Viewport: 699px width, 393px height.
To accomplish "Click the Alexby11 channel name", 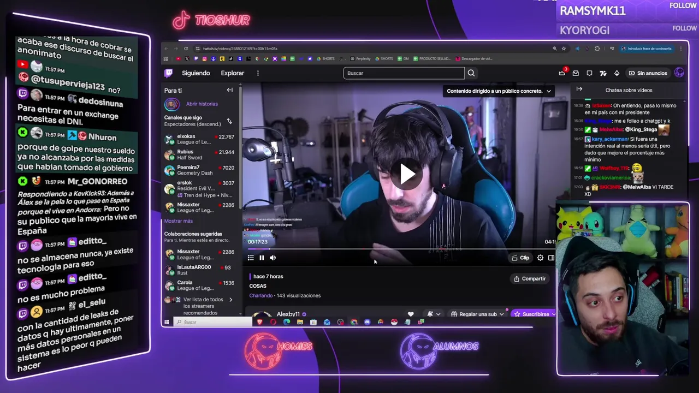I will [288, 314].
